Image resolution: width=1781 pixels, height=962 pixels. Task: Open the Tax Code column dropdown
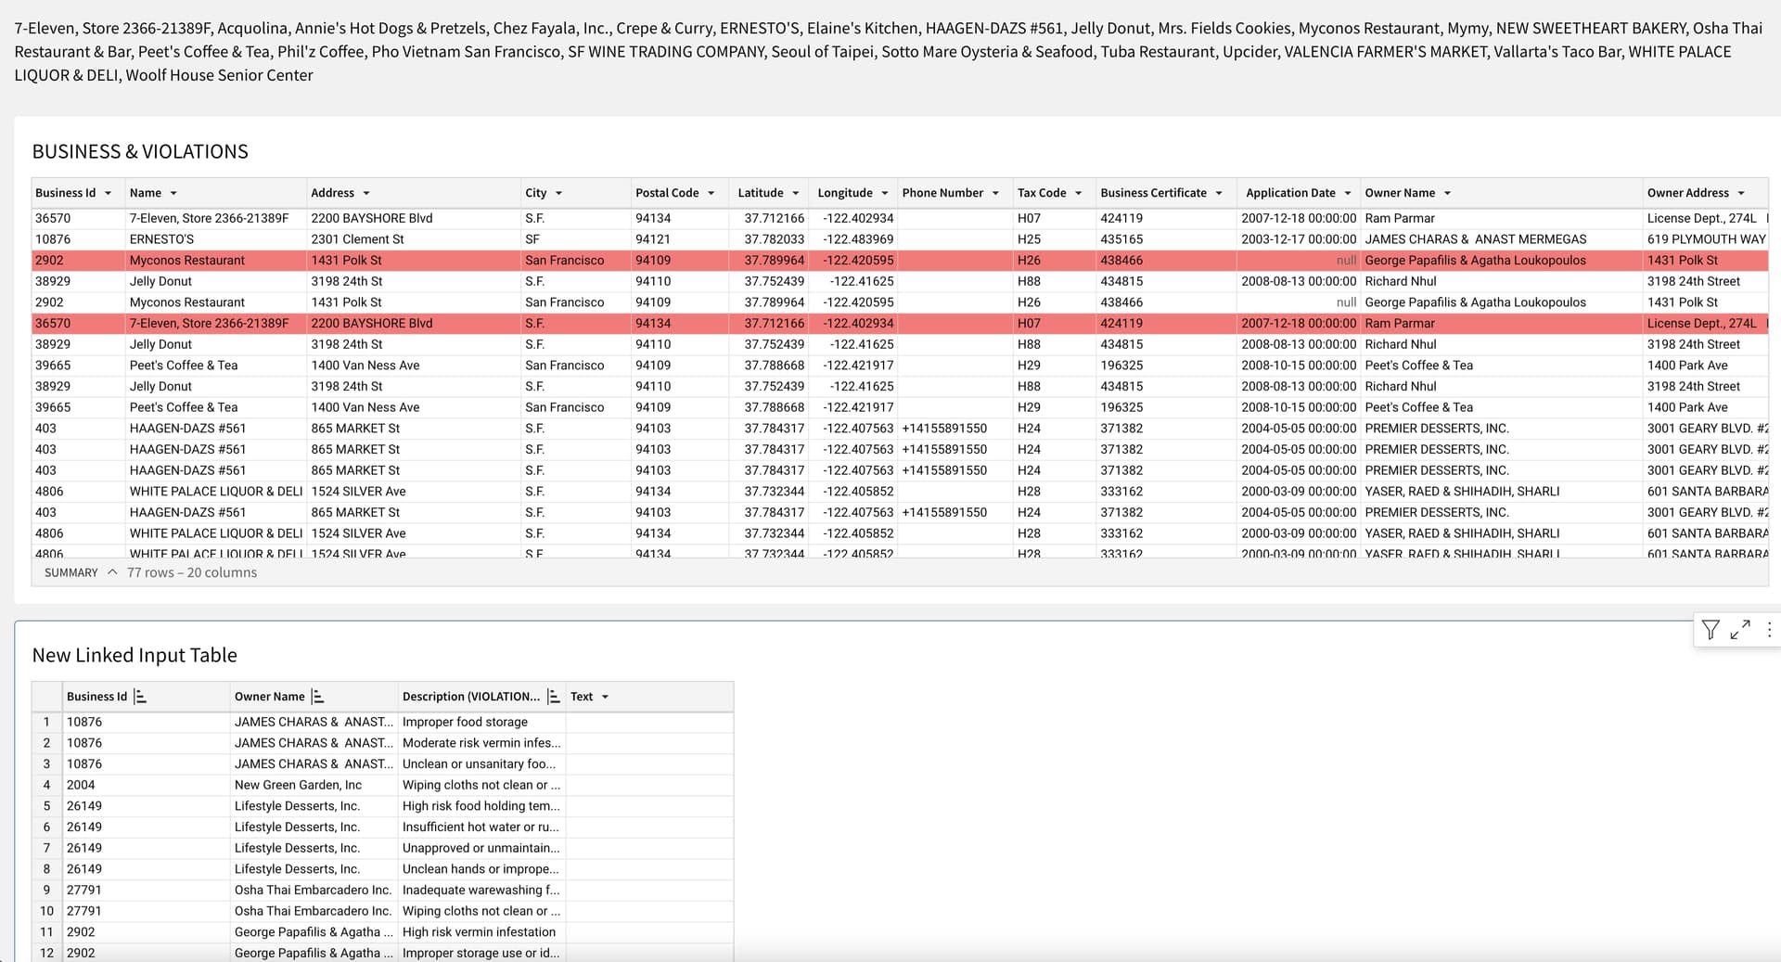1078,193
